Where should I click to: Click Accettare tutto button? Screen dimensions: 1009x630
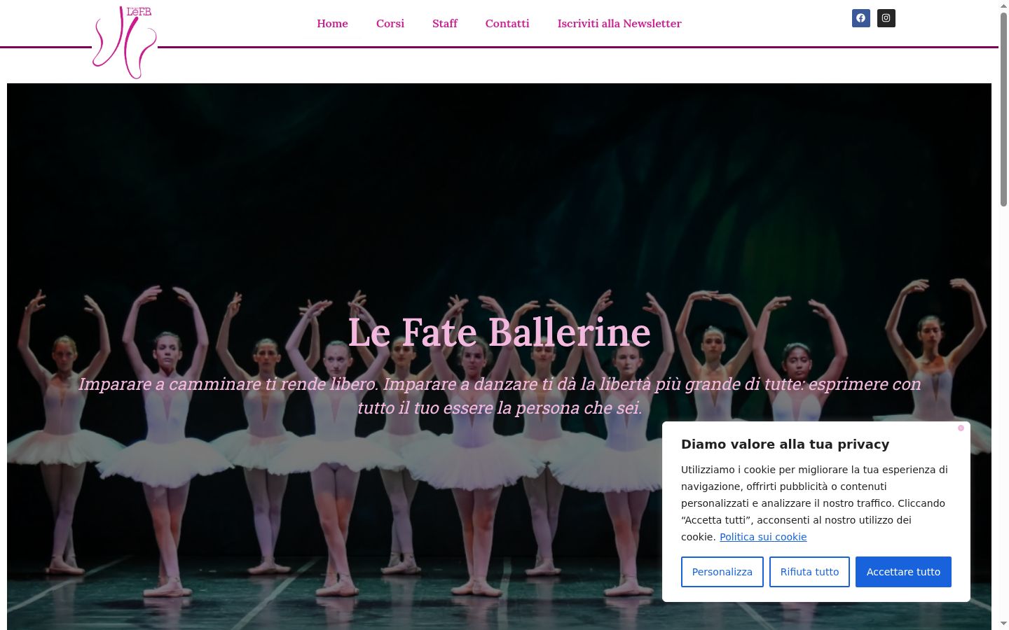[x=903, y=572]
